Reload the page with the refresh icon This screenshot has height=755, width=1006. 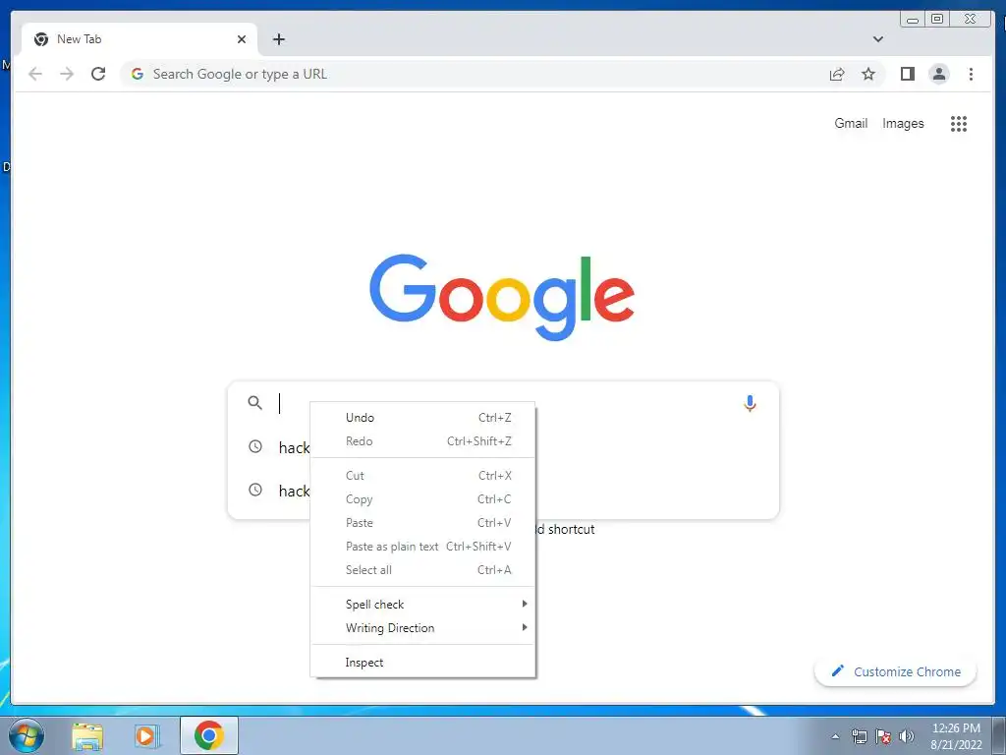pos(98,74)
